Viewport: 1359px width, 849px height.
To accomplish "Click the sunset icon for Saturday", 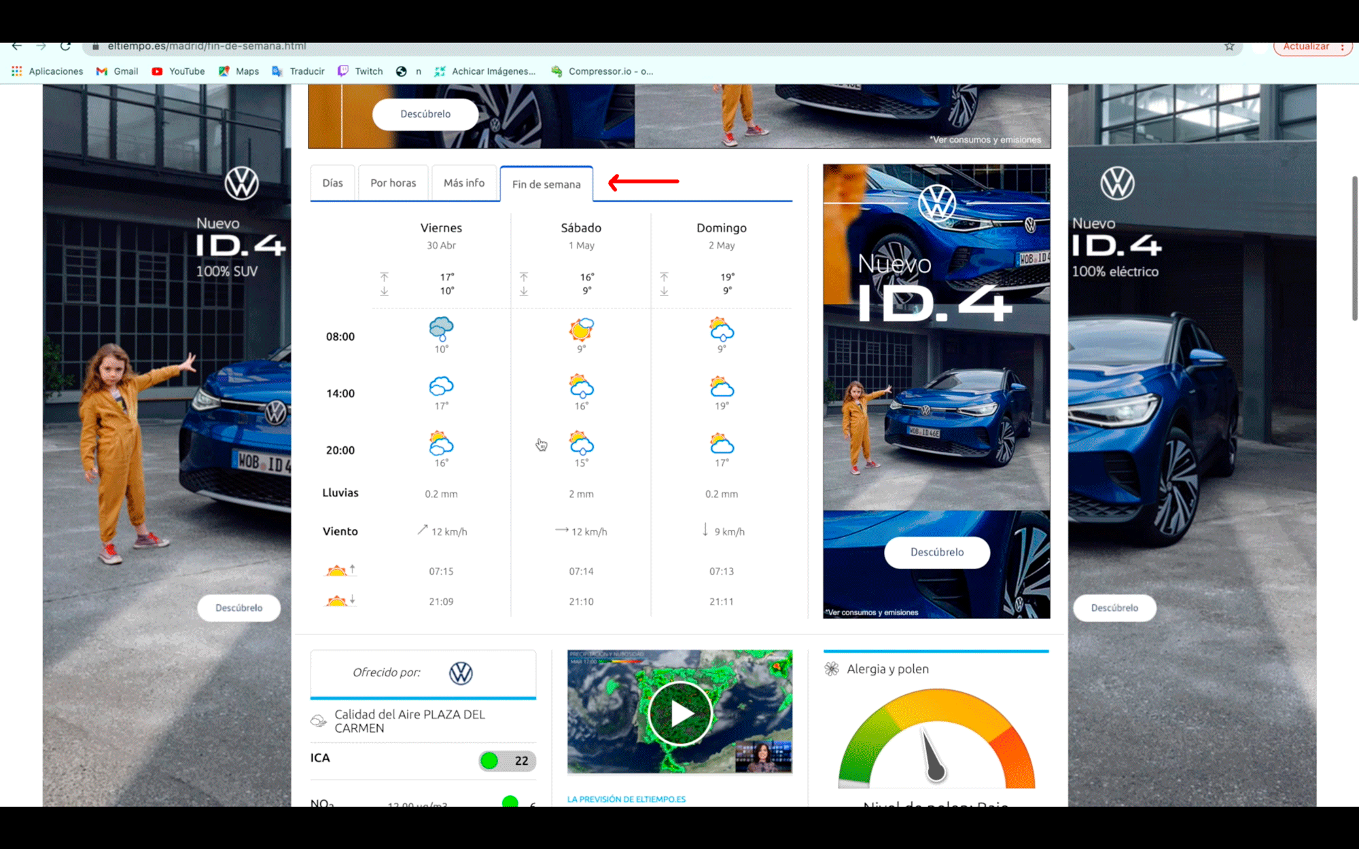I will coord(580,600).
